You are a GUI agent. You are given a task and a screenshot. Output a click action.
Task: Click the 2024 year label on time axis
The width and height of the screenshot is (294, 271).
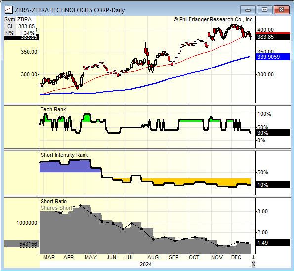point(146,264)
